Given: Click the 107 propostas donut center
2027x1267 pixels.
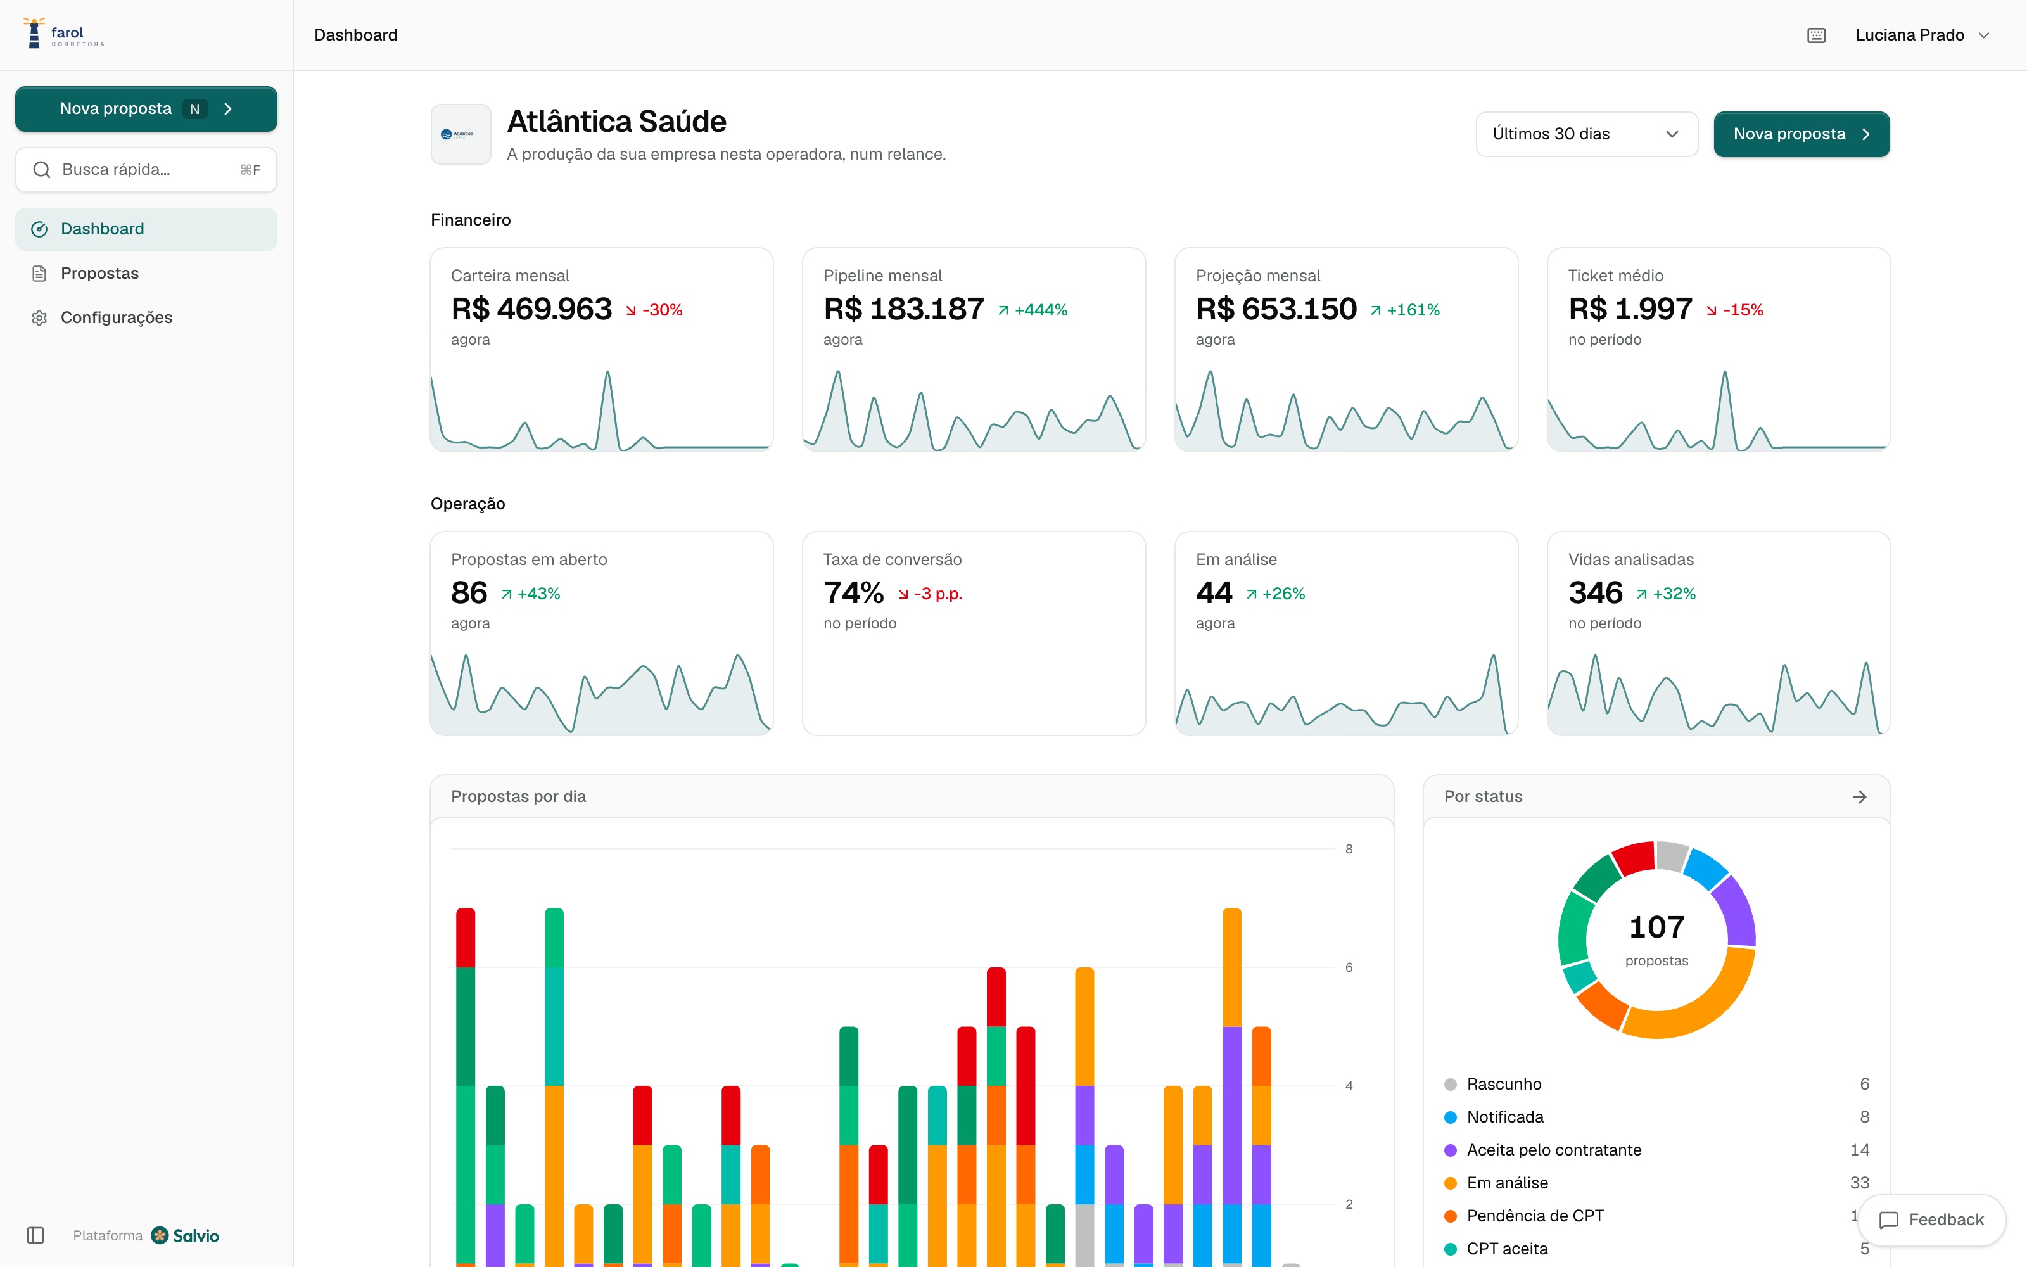Looking at the screenshot, I should coord(1657,939).
